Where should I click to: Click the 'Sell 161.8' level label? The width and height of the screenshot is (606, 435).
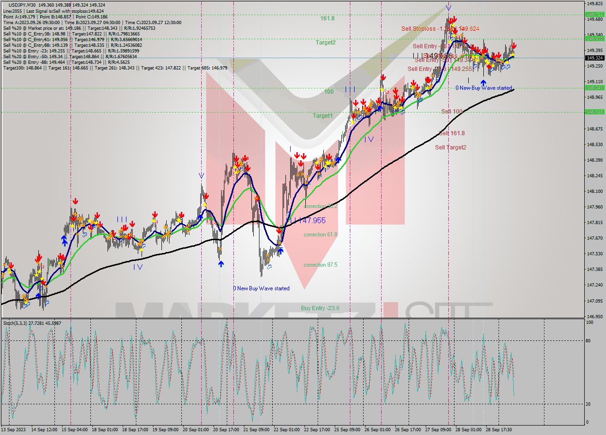point(452,133)
